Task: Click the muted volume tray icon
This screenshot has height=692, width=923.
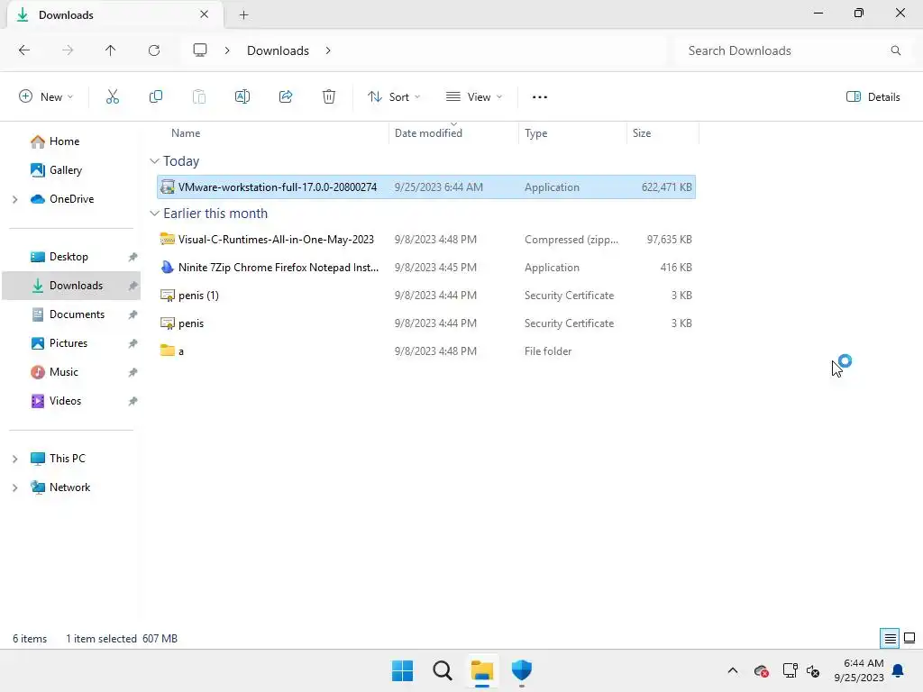Action: click(x=813, y=670)
